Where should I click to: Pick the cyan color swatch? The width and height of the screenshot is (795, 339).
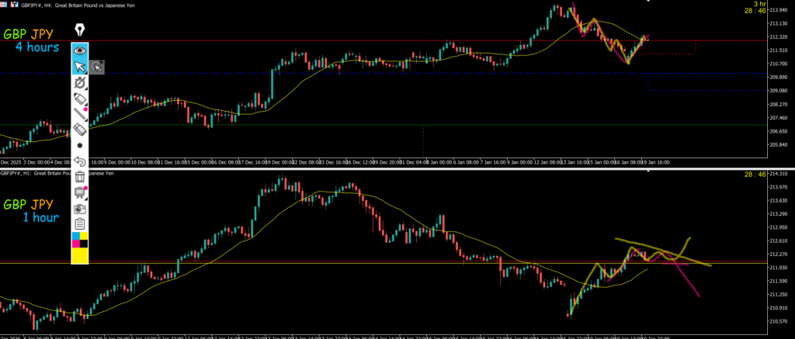(x=75, y=235)
